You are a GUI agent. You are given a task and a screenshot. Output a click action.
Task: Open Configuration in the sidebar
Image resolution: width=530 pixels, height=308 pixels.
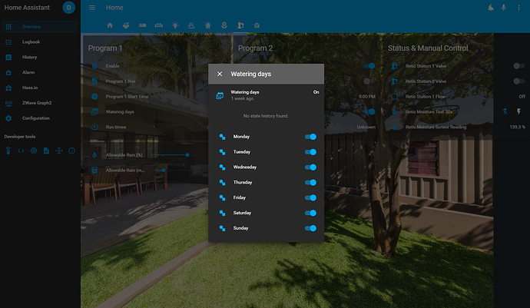[x=35, y=118]
